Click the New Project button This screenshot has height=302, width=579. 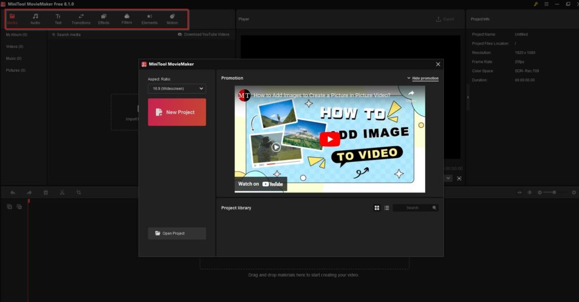point(177,112)
